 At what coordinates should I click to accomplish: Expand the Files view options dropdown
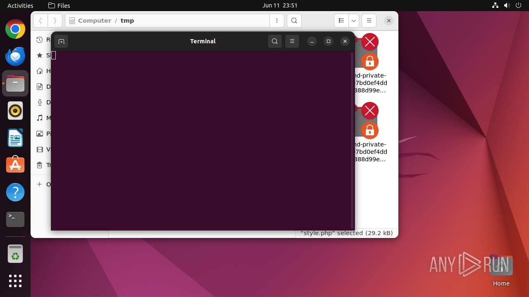click(354, 21)
